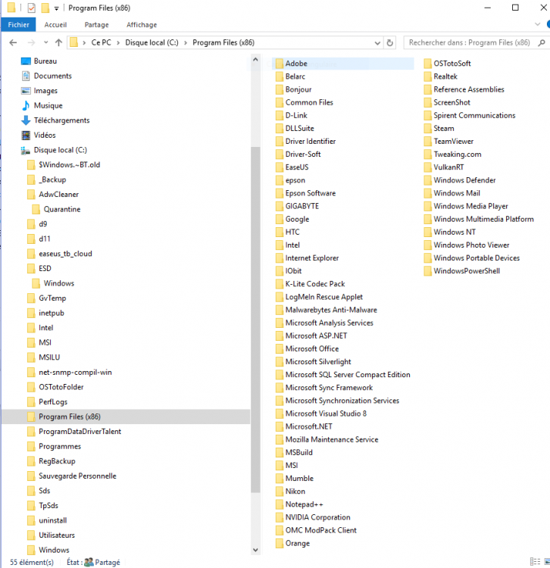Select net-snmp-compil-win in the tree
Image resolution: width=550 pixels, height=568 pixels.
click(75, 373)
